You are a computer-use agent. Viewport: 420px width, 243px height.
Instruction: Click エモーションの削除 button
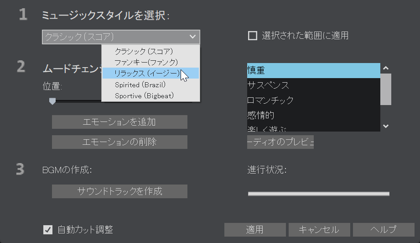click(120, 142)
